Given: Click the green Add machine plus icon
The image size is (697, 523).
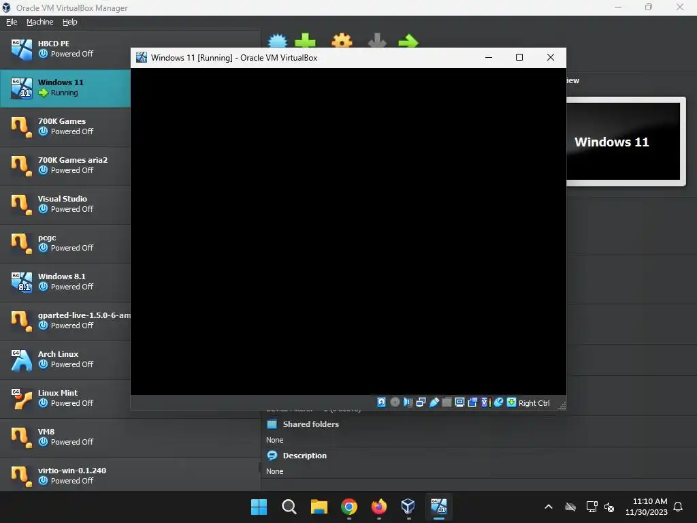Looking at the screenshot, I should [x=306, y=40].
